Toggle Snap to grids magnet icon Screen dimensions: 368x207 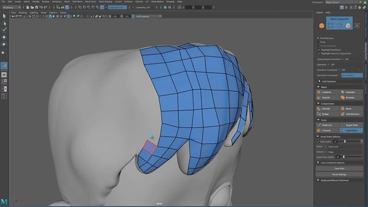pos(80,7)
